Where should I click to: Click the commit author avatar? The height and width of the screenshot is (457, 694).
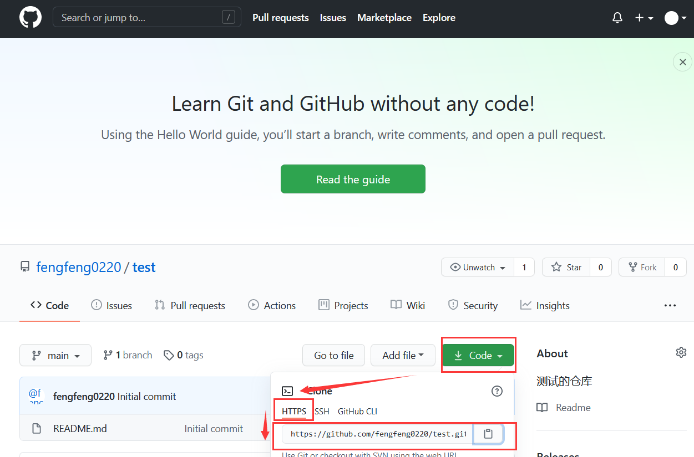[x=35, y=396]
